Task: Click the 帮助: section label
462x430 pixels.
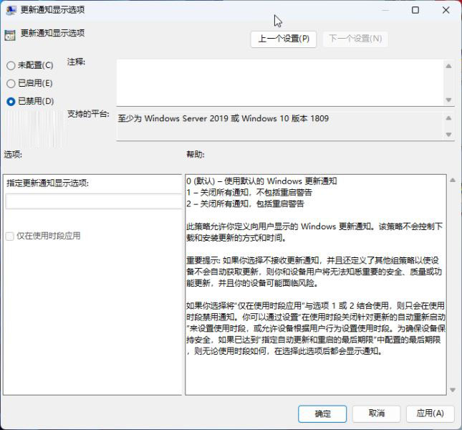Action: (x=196, y=154)
